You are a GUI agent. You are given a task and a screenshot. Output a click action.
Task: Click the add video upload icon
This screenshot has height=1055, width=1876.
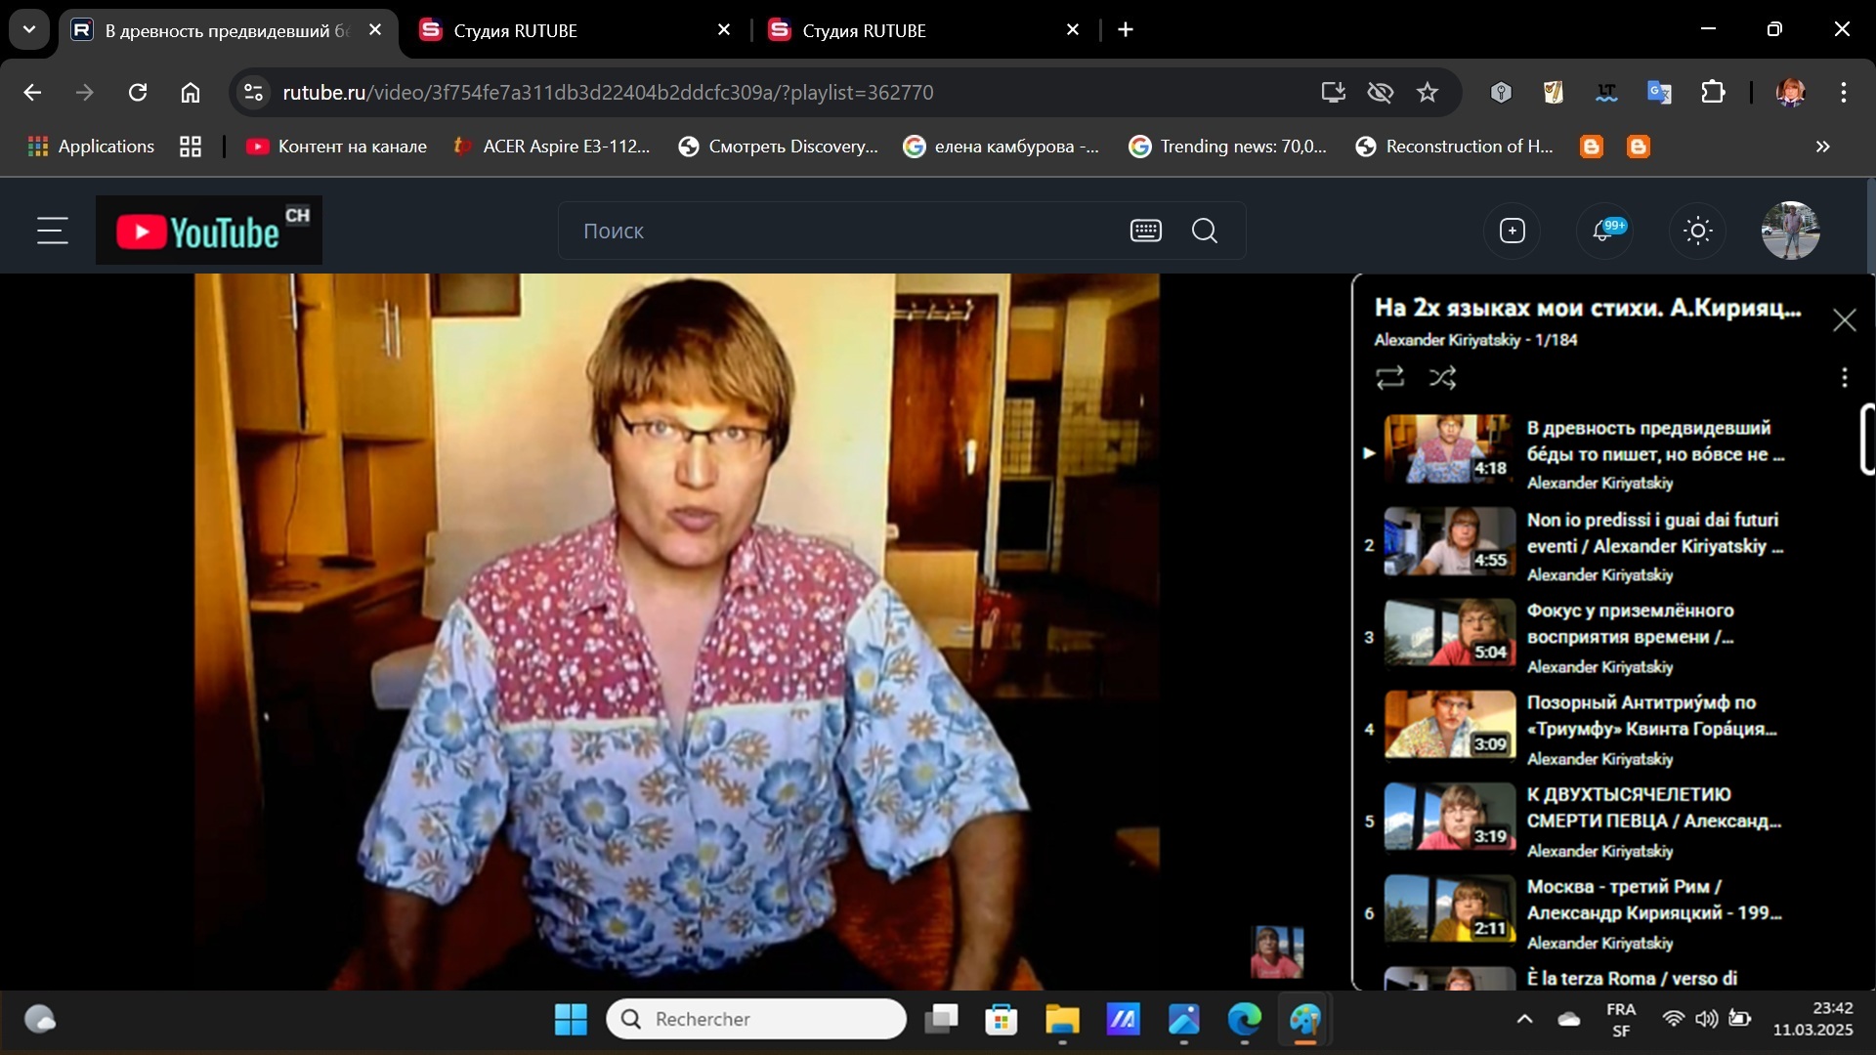click(1512, 232)
